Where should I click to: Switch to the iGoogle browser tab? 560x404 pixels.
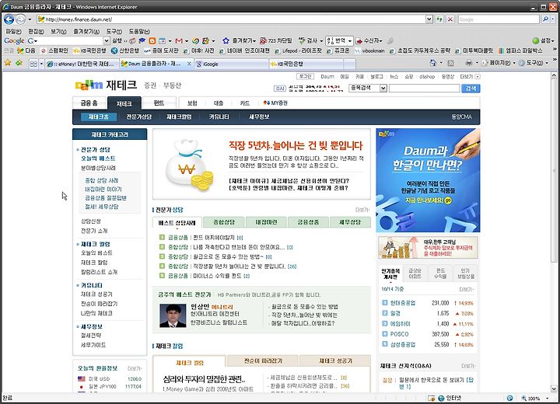[x=232, y=64]
